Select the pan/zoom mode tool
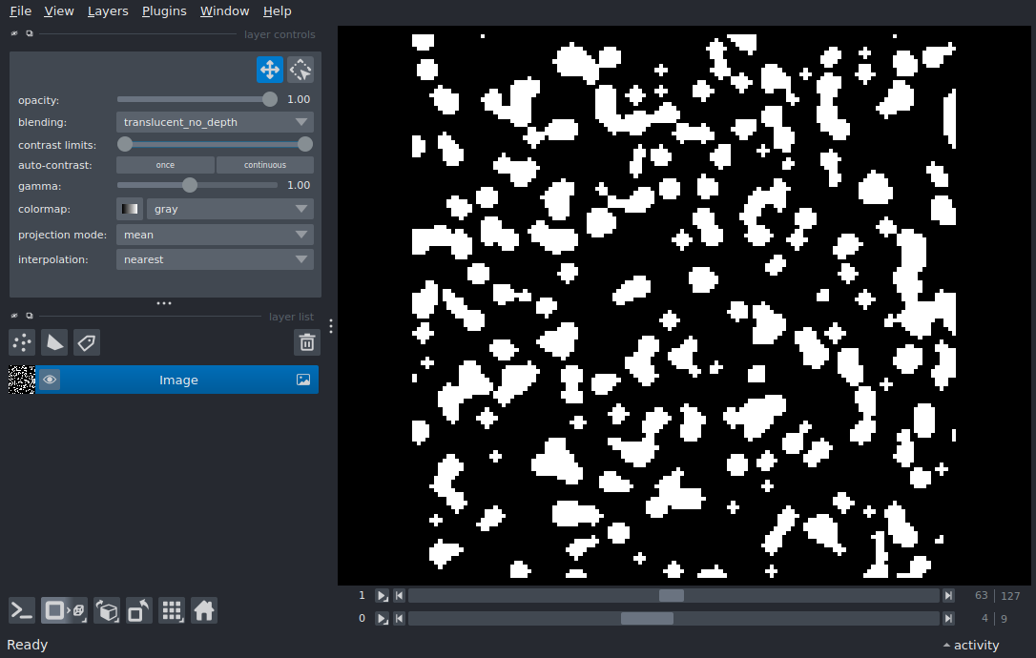This screenshot has width=1036, height=658. click(x=269, y=70)
